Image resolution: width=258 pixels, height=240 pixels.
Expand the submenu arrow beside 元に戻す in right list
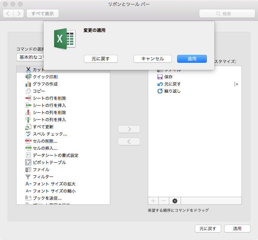pos(237,84)
